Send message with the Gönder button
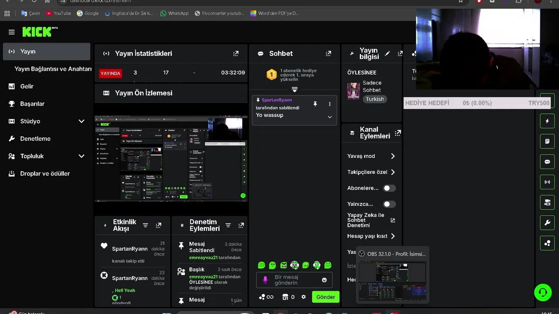The image size is (559, 314). coord(326,297)
